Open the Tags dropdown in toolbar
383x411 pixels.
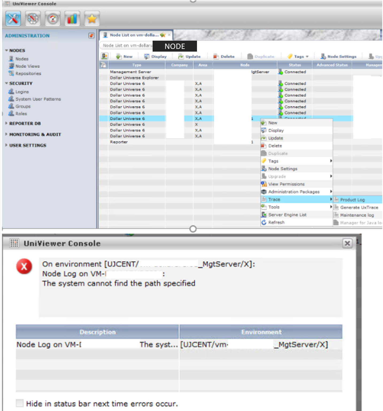coord(298,56)
